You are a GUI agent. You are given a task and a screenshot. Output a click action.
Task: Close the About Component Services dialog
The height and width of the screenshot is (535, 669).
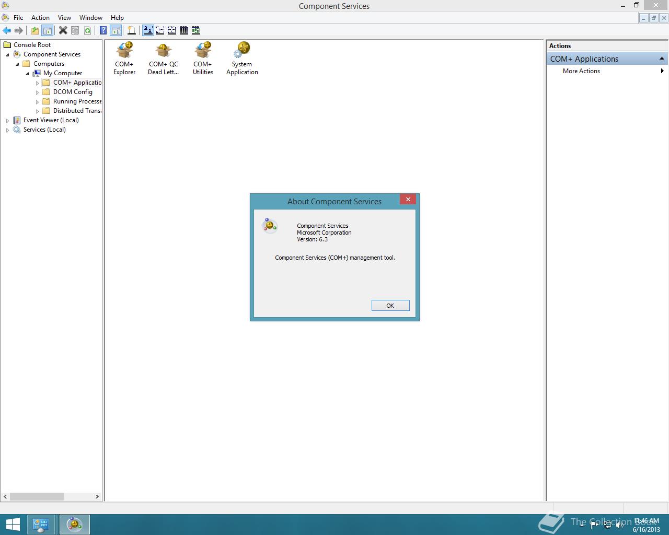(x=408, y=200)
